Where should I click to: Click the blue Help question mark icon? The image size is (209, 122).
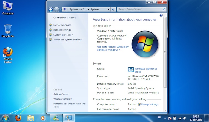tap(161, 15)
